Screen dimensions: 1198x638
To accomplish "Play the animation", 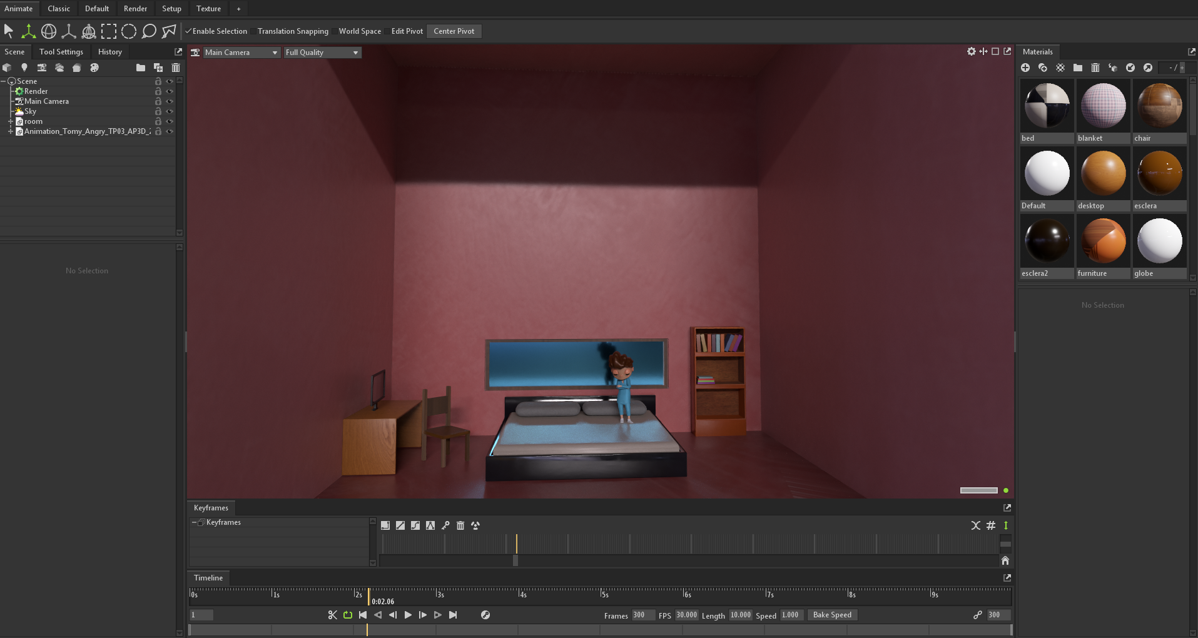I will pos(408,615).
